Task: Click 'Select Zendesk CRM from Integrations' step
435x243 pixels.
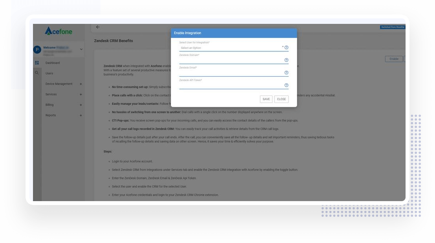Action: tap(205, 170)
